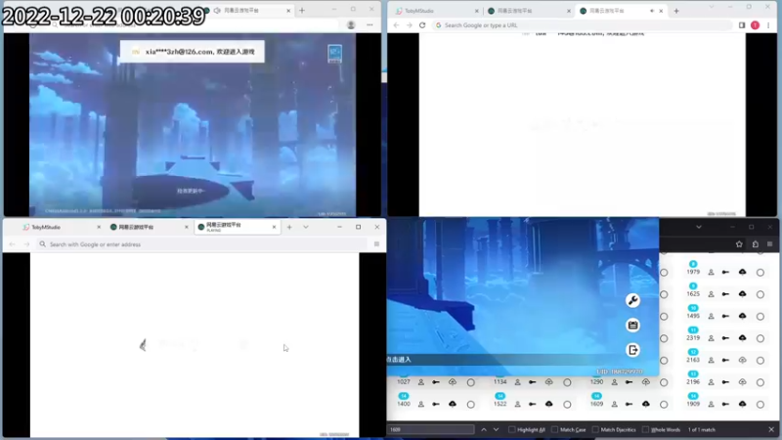The height and width of the screenshot is (440, 782).
Task: Switch to TobyMStudio tab in bottom-left browser
Action: (61, 227)
